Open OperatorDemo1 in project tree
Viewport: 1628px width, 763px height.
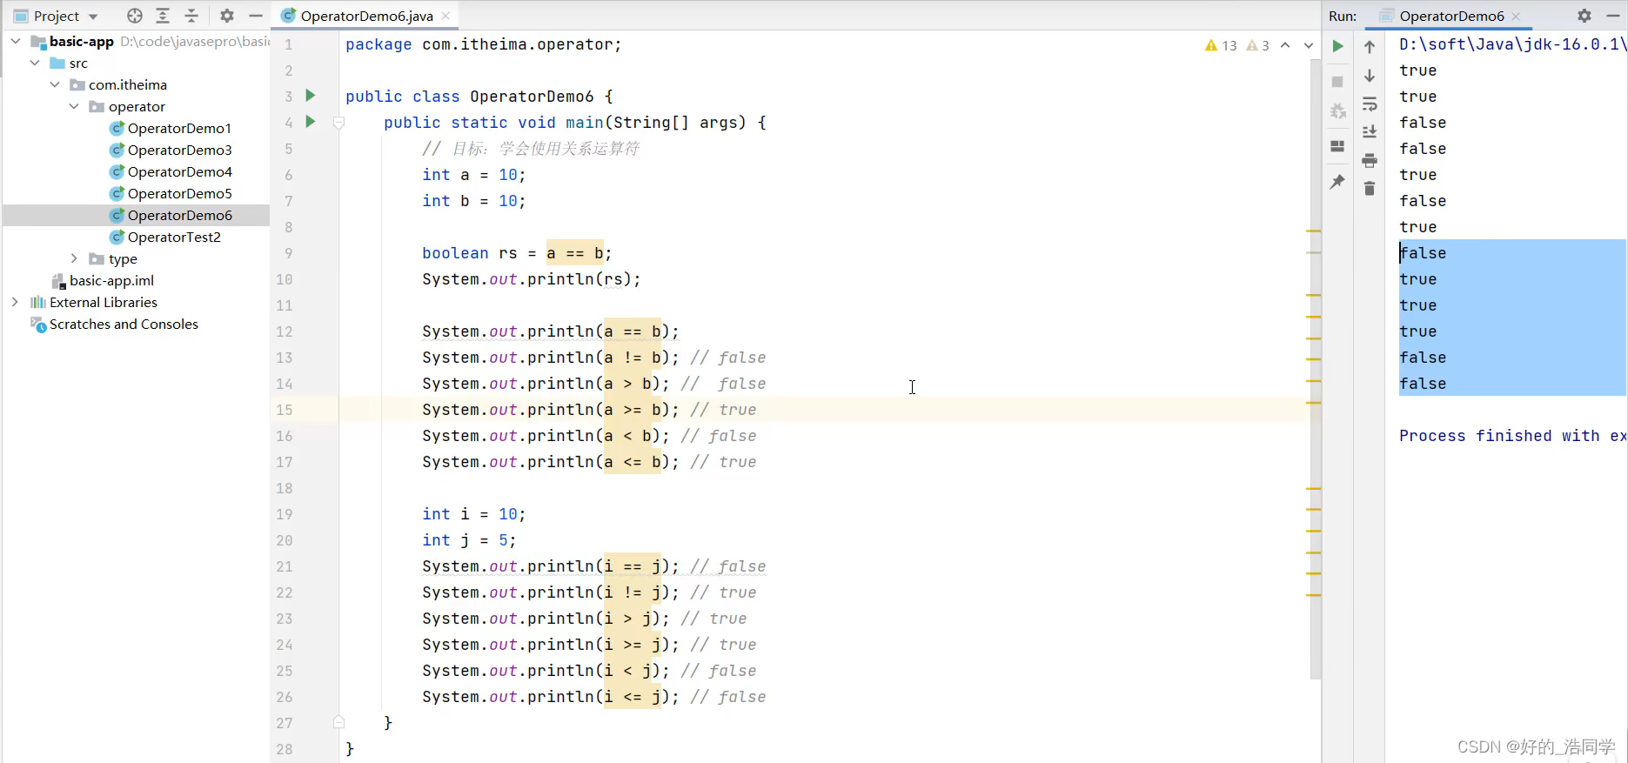point(179,128)
